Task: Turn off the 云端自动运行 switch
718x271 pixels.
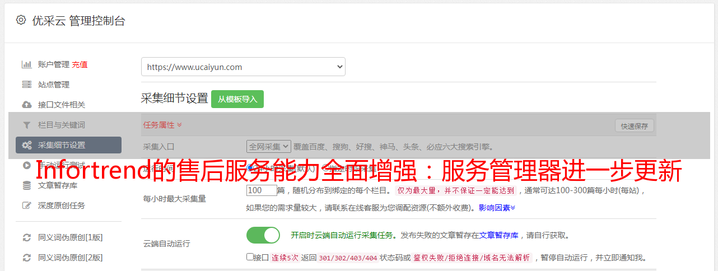Action: (263, 235)
